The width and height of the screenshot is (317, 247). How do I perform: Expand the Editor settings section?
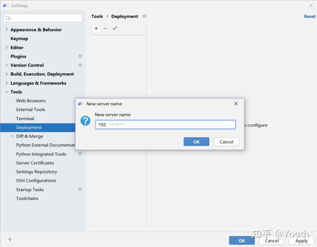point(6,48)
